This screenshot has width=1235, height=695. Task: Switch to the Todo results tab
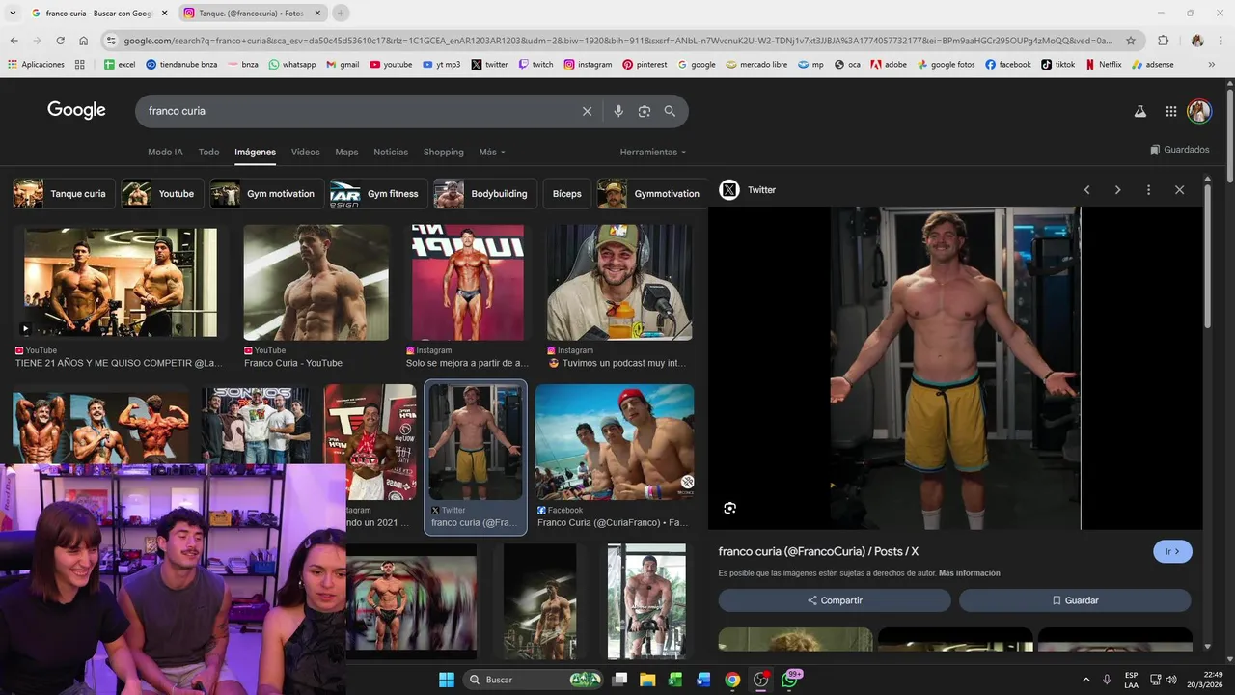click(x=208, y=153)
